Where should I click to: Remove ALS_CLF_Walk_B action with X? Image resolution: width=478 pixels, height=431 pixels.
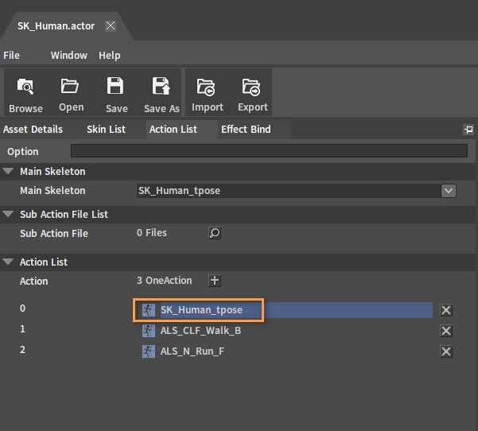446,331
